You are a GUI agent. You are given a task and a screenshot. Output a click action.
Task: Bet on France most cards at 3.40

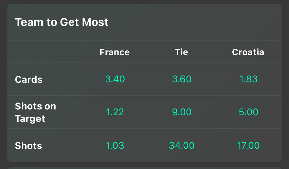(x=115, y=80)
